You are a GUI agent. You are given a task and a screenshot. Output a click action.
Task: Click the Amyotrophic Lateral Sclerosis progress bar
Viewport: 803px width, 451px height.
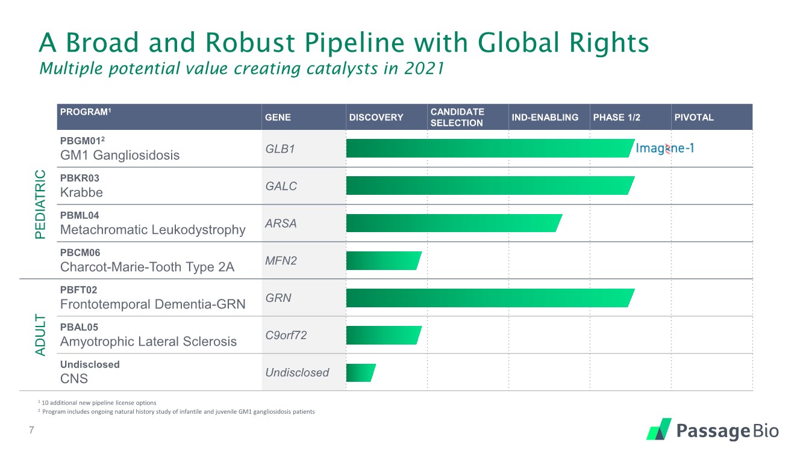click(384, 335)
